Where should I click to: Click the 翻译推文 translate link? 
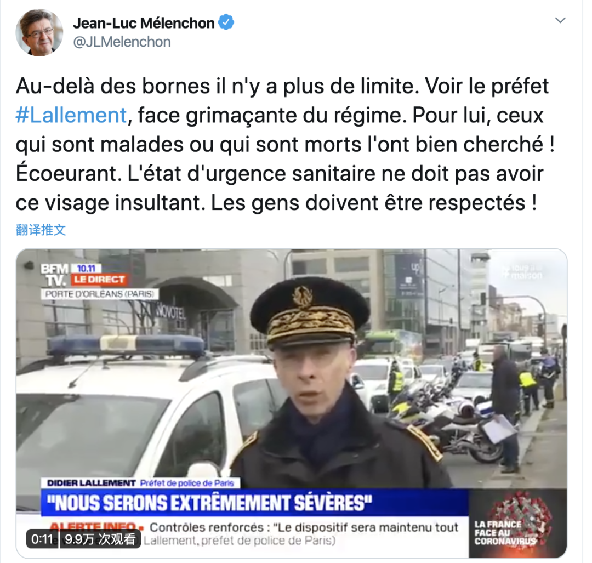pos(41,230)
